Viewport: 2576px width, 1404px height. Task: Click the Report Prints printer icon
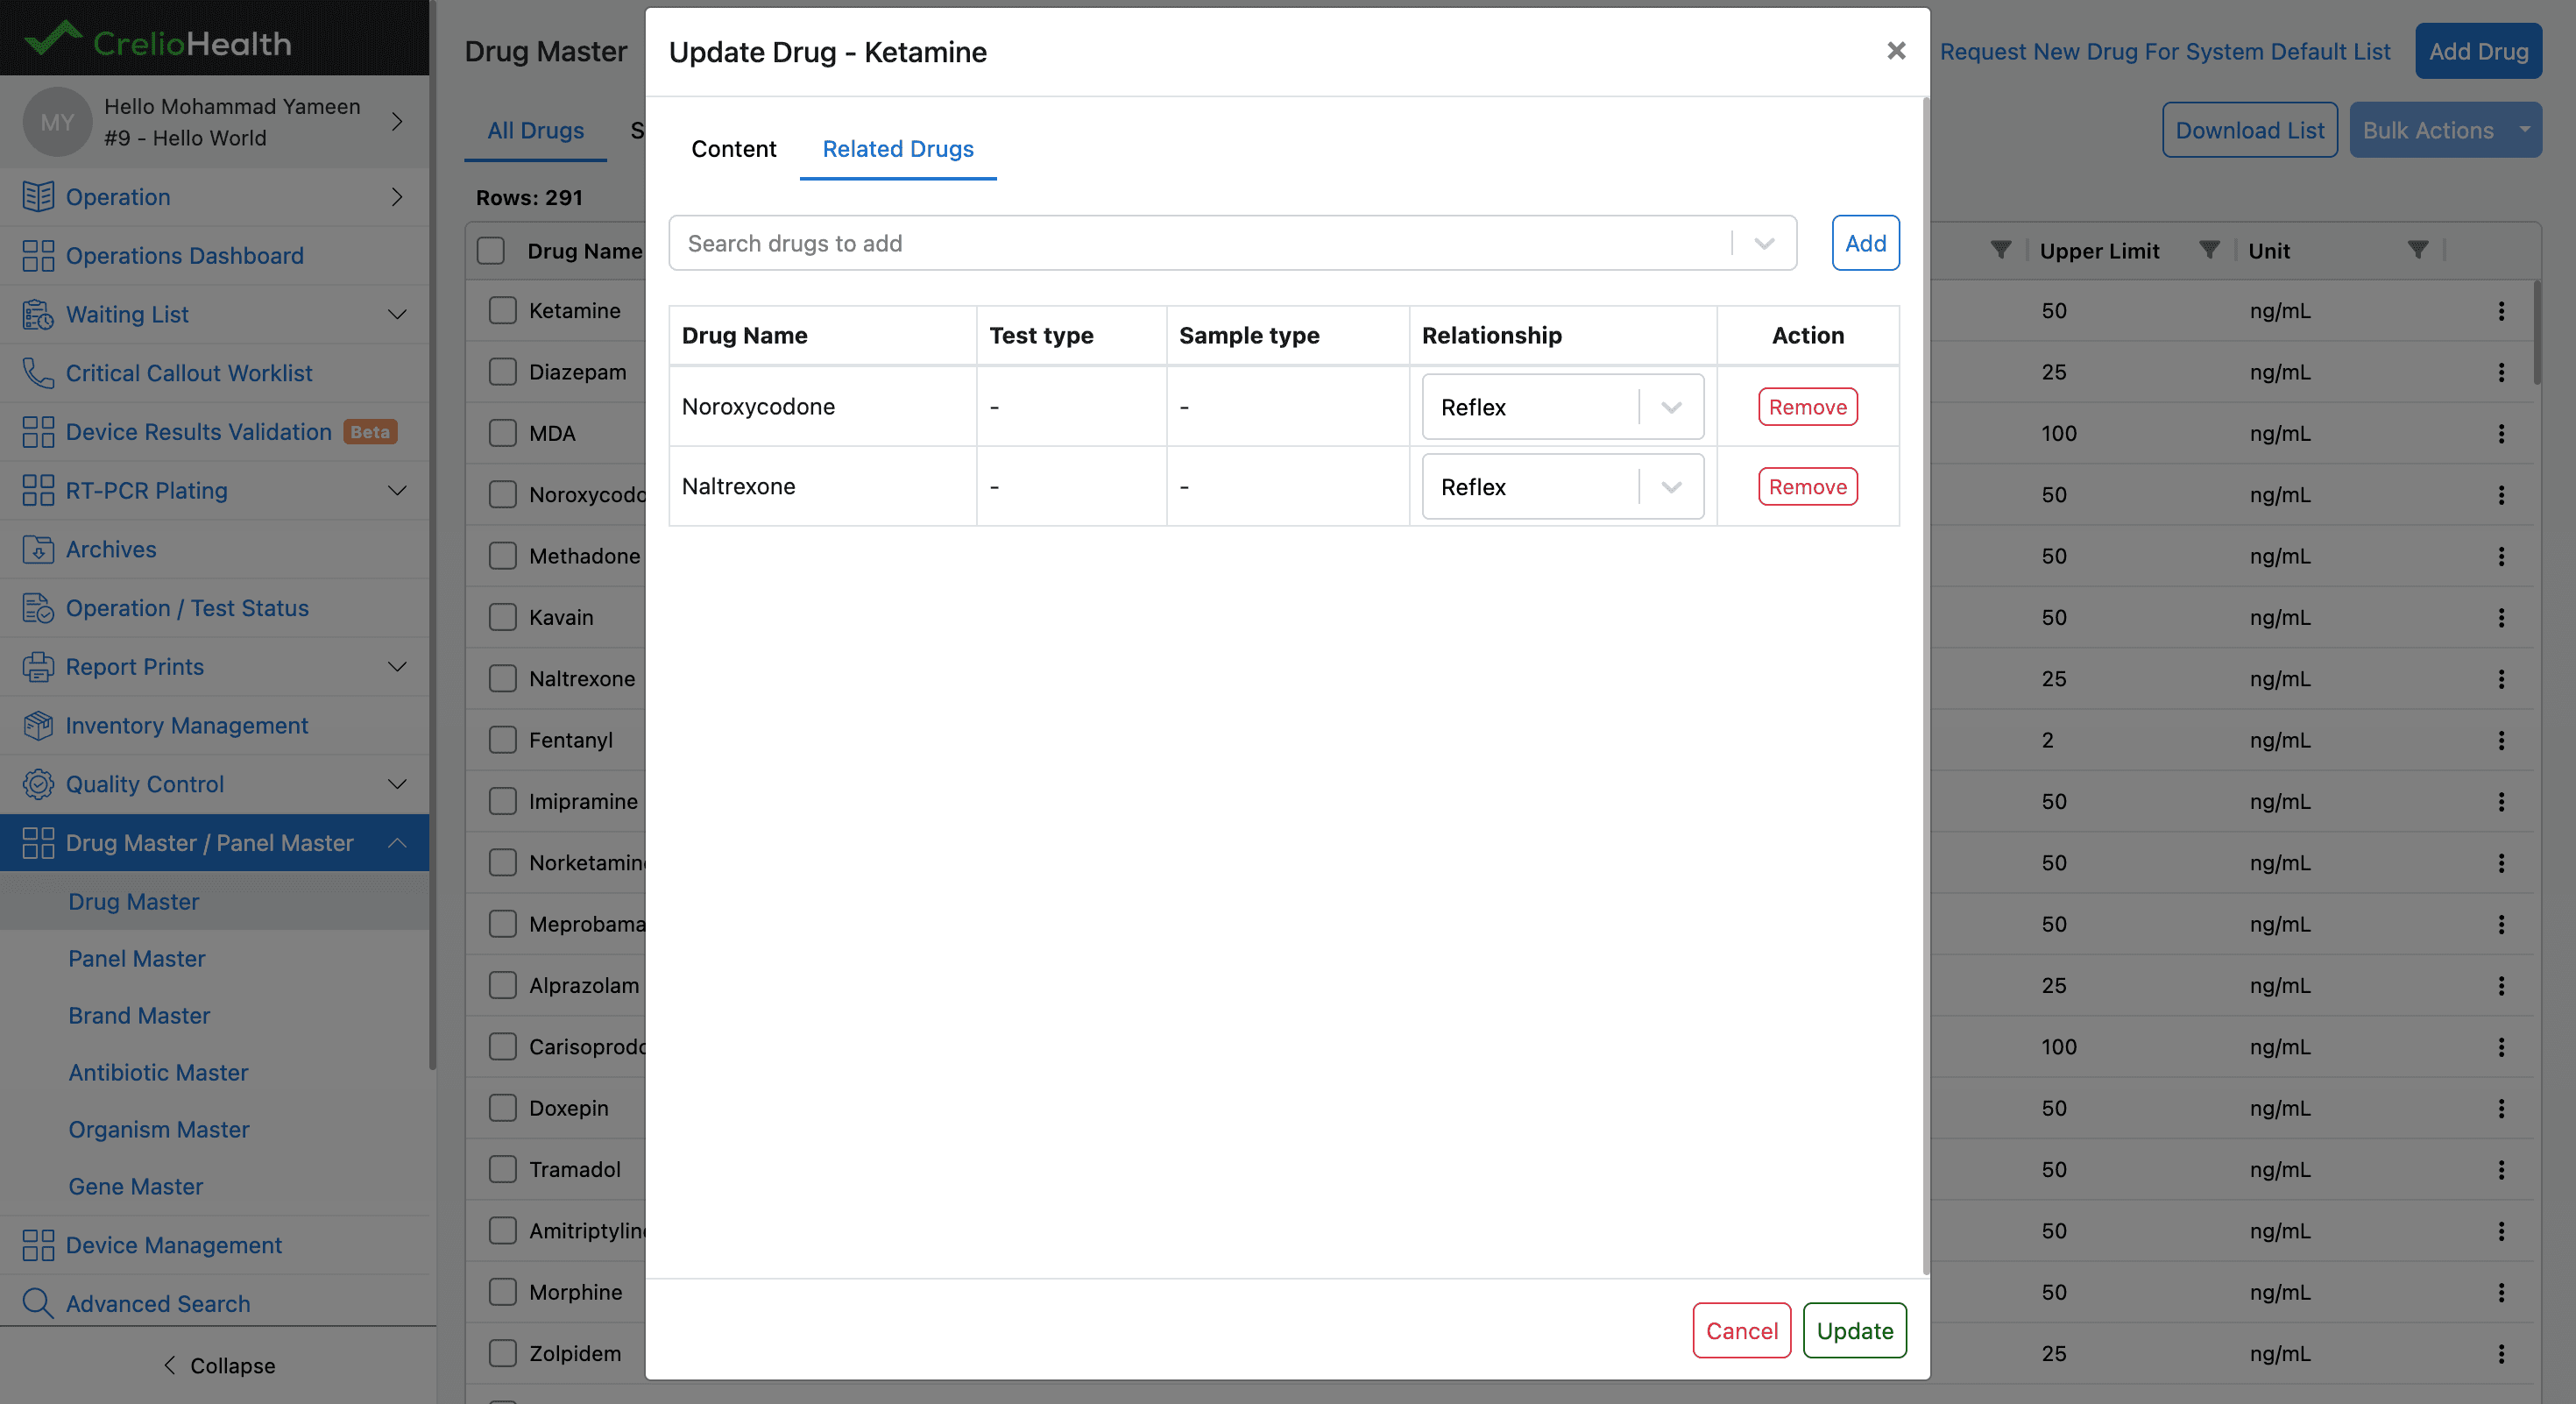tap(38, 667)
